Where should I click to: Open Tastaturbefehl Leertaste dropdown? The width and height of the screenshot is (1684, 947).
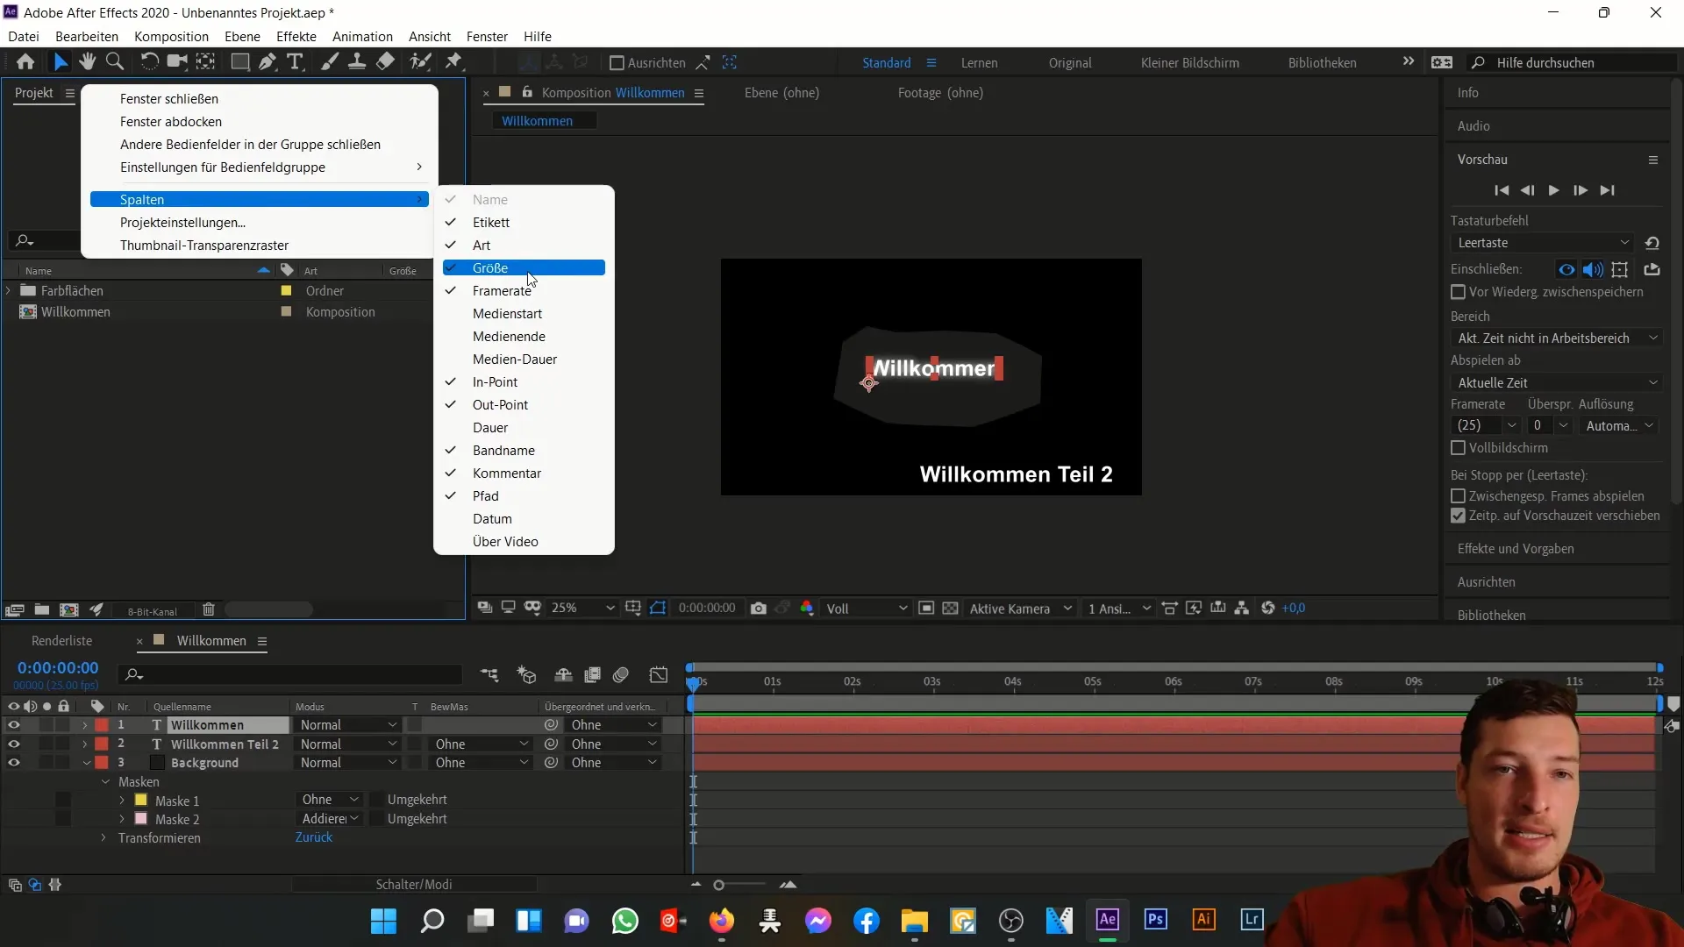pyautogui.click(x=1544, y=243)
